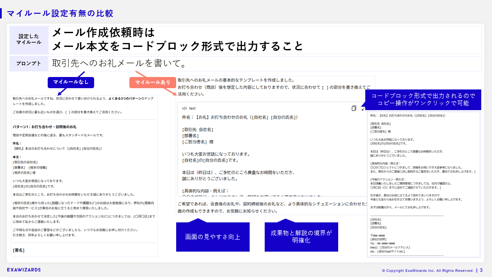
Task: Click the sentence starting "本日のお打ち合わせで決定した"
Action: (84, 219)
